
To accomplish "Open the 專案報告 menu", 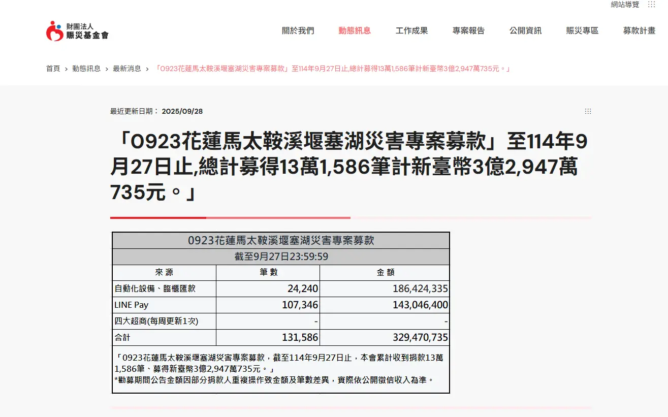I will pos(469,30).
